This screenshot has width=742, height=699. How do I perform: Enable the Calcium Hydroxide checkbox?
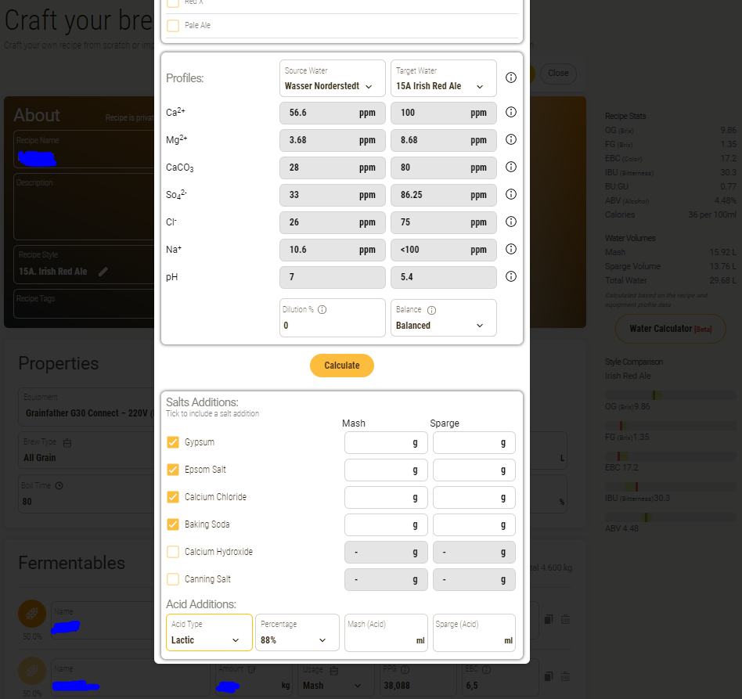click(173, 552)
